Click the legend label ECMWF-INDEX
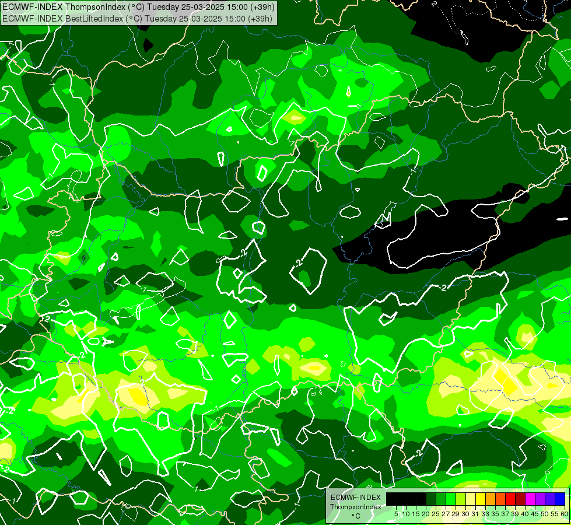Viewport: 571px width, 525px height. click(356, 498)
